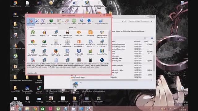Select Java 7 Update 75 entry
This screenshot has width=198, height=111.
(56, 43)
